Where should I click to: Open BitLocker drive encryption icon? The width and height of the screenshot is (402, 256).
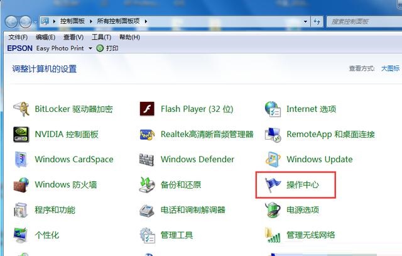pos(21,109)
